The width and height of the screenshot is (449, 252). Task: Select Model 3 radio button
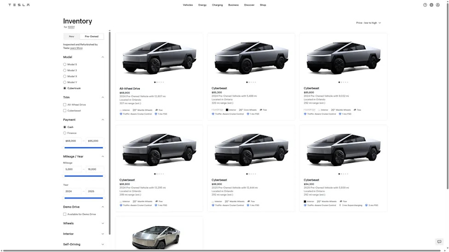click(65, 70)
